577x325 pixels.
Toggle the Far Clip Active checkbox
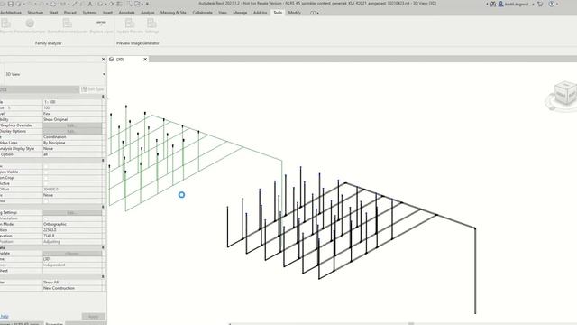pyautogui.click(x=46, y=183)
